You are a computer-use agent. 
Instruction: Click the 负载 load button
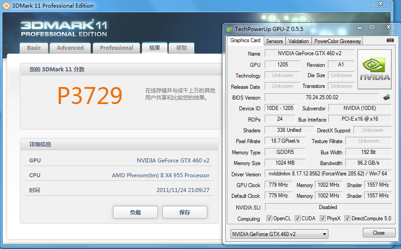[135, 212]
